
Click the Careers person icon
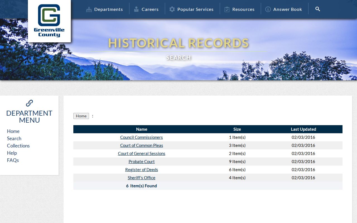point(136,9)
